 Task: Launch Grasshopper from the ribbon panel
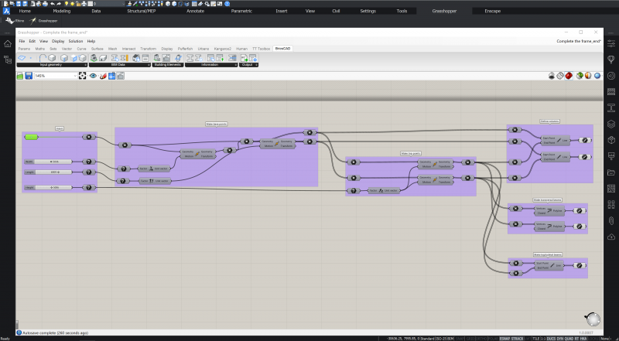(x=44, y=21)
